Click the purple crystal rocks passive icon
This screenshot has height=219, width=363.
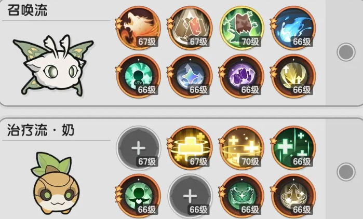pos(241,76)
